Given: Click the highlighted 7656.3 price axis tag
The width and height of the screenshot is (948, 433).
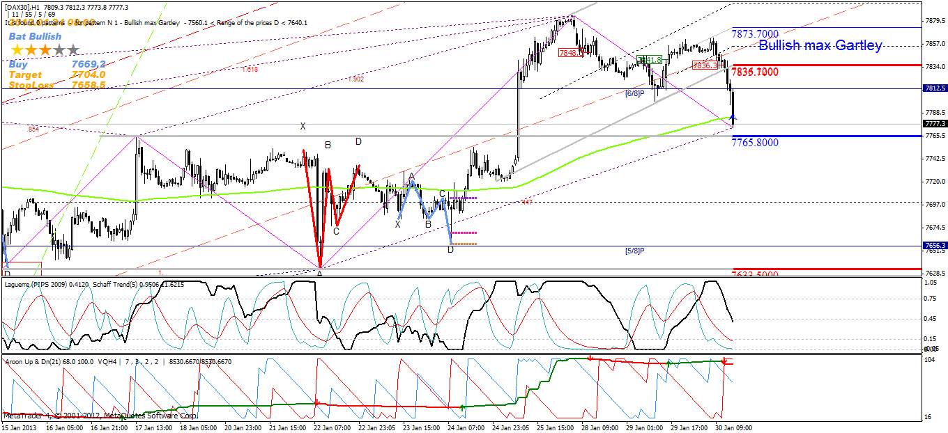Looking at the screenshot, I should pos(934,246).
